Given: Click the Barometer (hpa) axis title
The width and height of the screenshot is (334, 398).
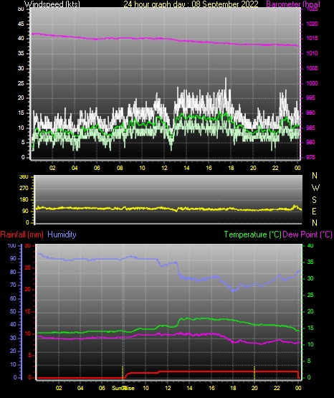Looking at the screenshot, I should [x=293, y=4].
